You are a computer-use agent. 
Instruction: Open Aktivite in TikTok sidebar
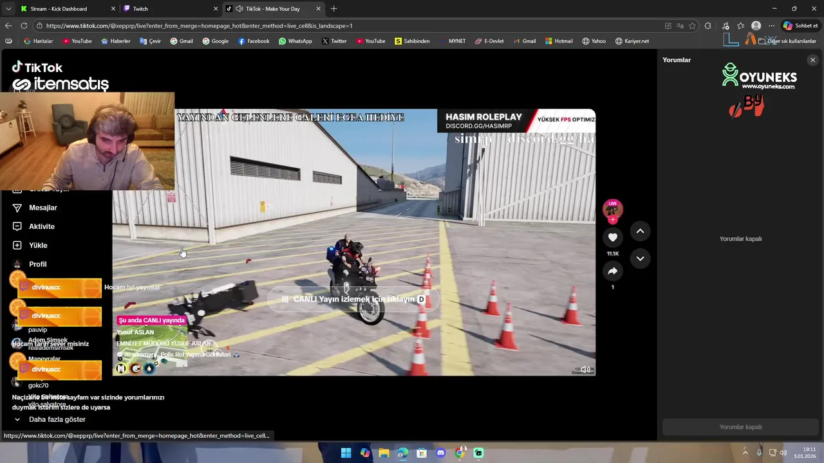click(42, 226)
